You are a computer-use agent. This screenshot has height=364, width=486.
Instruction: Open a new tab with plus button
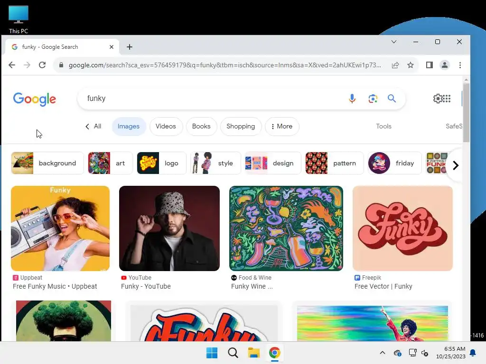tap(130, 47)
